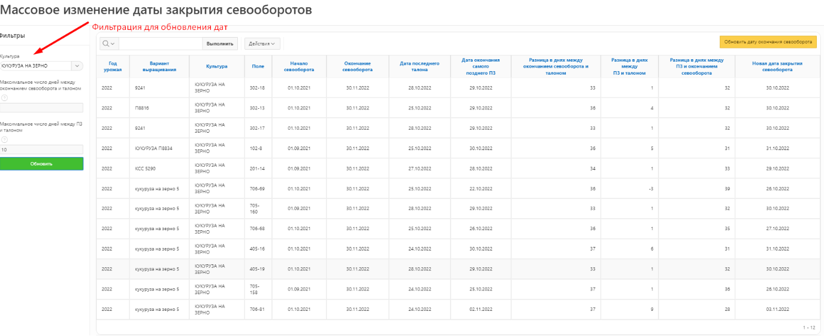Image resolution: width=824 pixels, height=336 pixels.
Task: Select the row with field 302-18
Action: coord(258,88)
